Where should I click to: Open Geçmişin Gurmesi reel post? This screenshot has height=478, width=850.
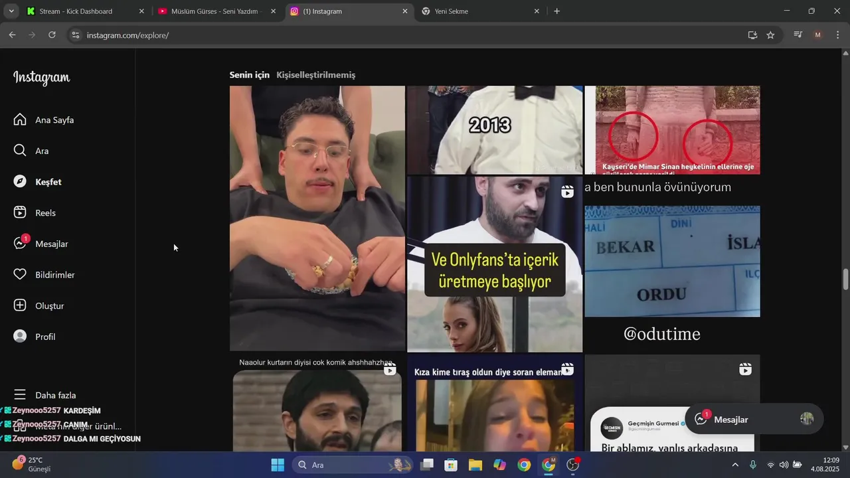click(x=672, y=404)
